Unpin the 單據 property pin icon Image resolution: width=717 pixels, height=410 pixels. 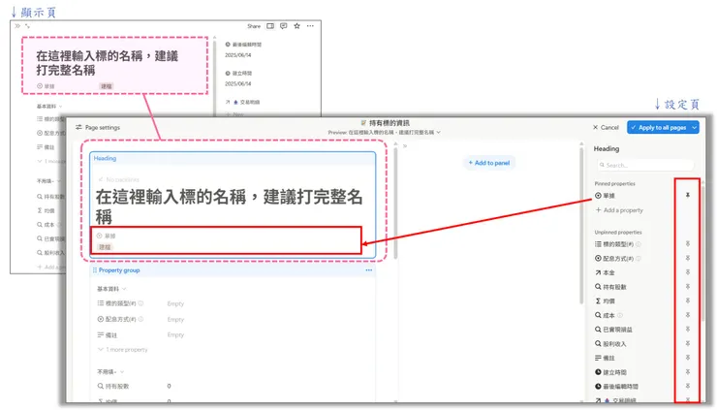687,196
